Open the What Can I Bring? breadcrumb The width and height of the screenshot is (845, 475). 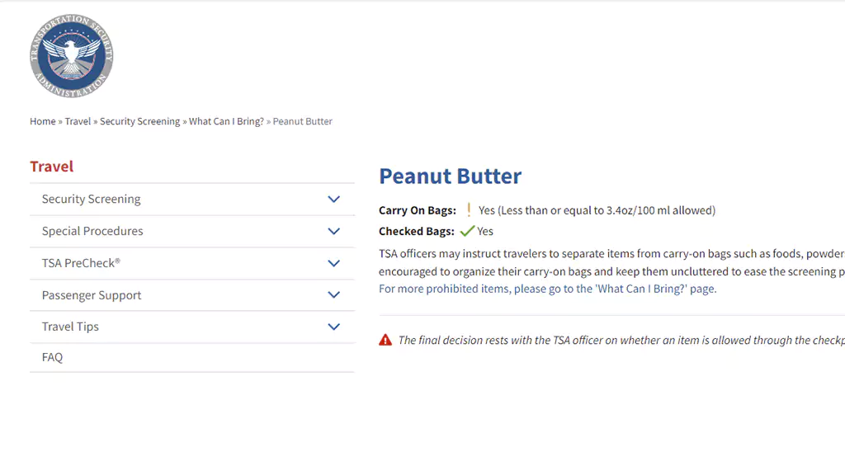pyautogui.click(x=226, y=121)
